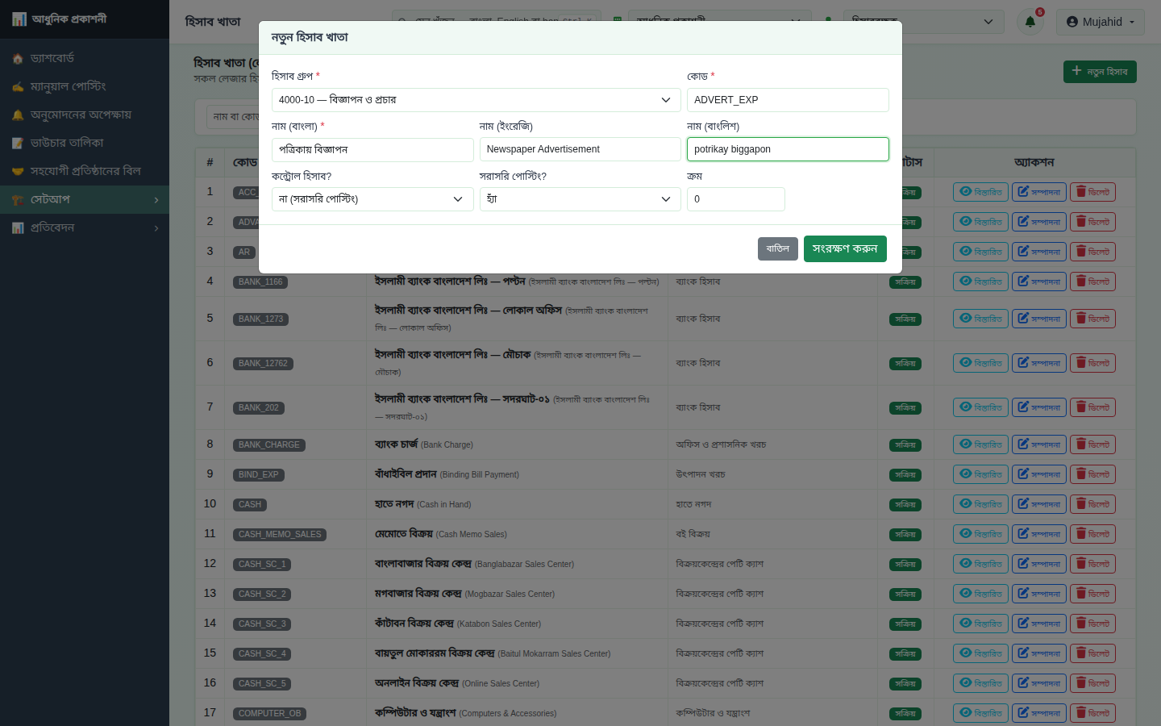1161x726 pixels.
Task: Open ম্যানুয়াল পোস্টিং writing-hand icon in sidebar
Action: pyautogui.click(x=18, y=87)
